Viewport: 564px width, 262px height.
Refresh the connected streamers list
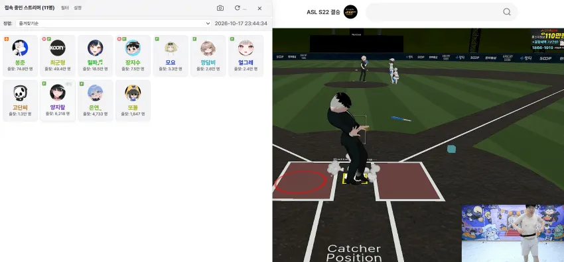pyautogui.click(x=237, y=8)
